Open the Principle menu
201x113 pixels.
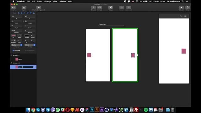point(20,1)
